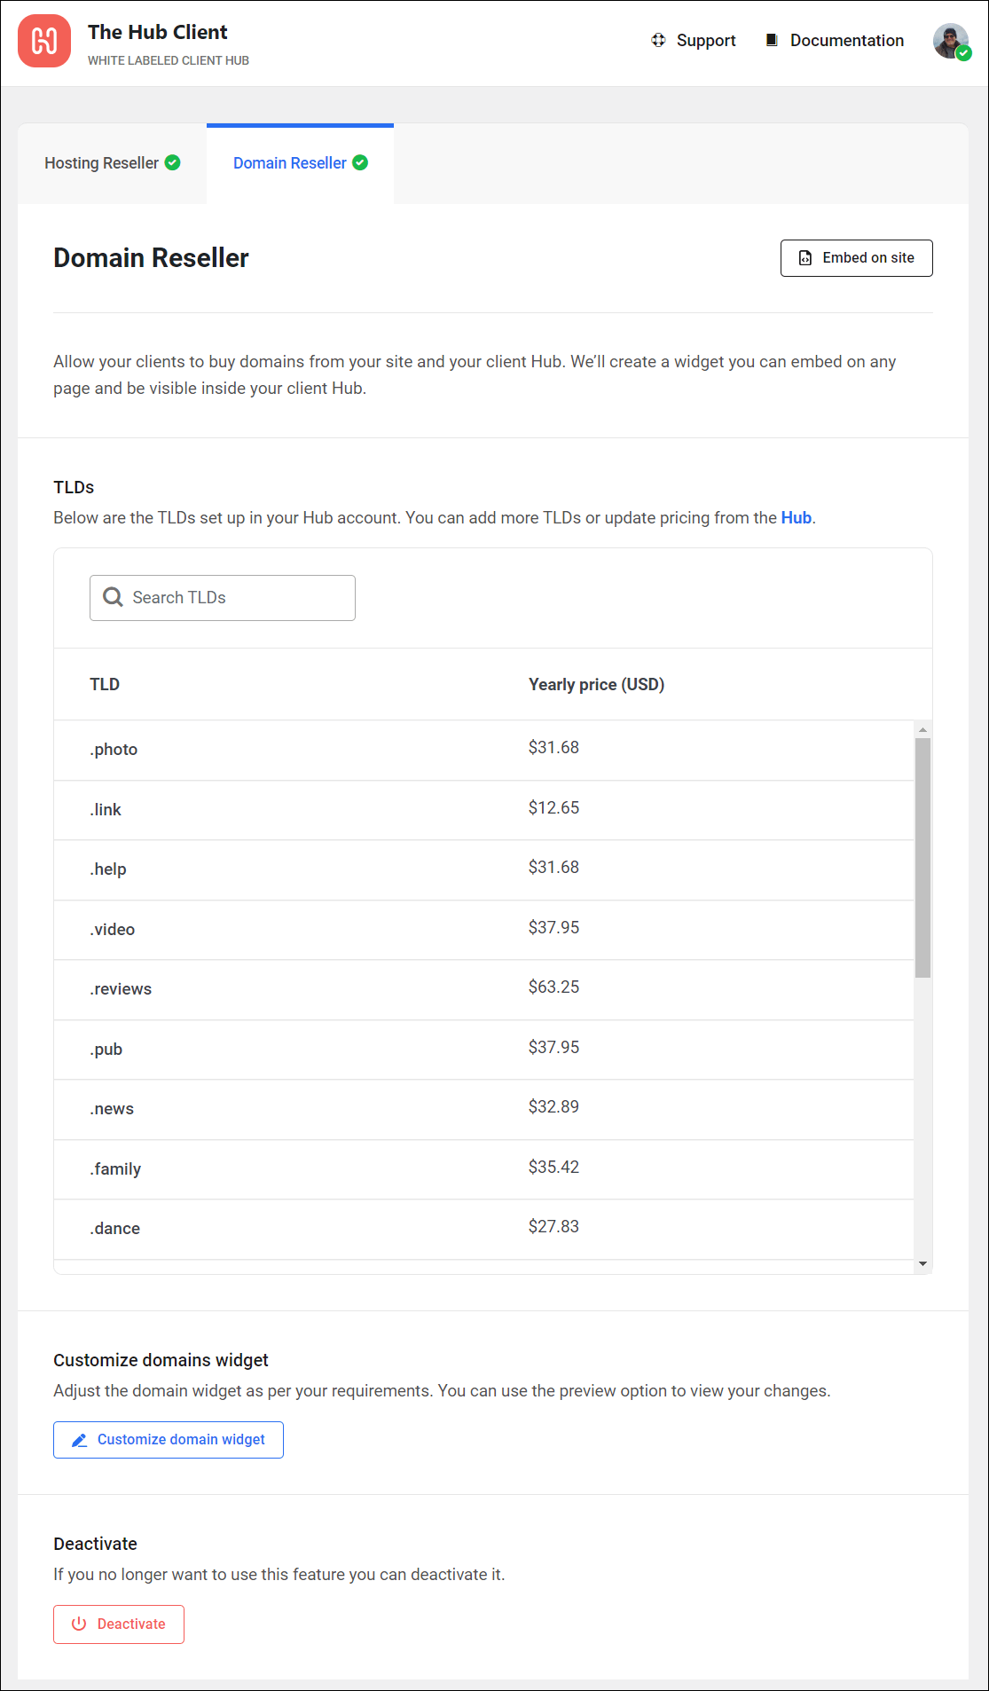The image size is (989, 1691).
Task: Click the power icon on Deactivate
Action: coord(79,1624)
